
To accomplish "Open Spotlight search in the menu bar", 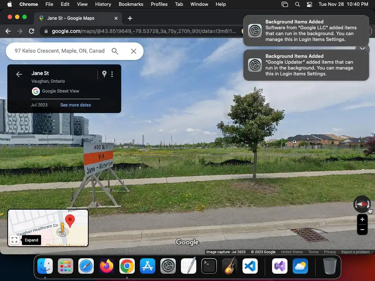I will [297, 4].
